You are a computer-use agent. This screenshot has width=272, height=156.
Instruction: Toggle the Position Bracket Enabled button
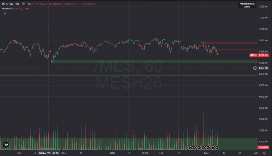[x=247, y=5]
